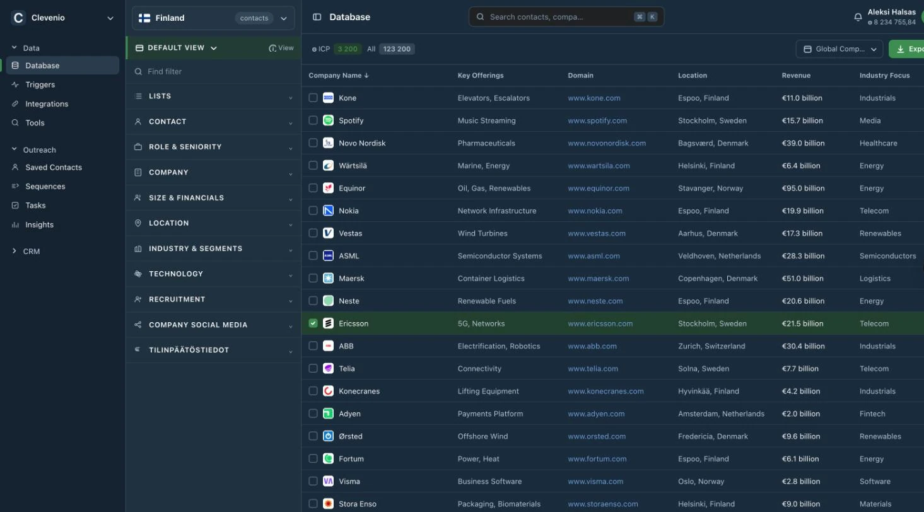Click the Kone company logo
The width and height of the screenshot is (924, 512).
coord(328,98)
